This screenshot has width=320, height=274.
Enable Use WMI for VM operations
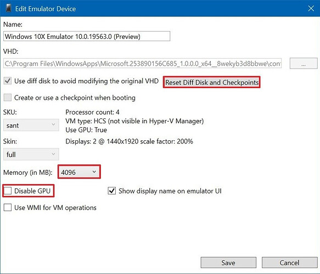coord(8,207)
